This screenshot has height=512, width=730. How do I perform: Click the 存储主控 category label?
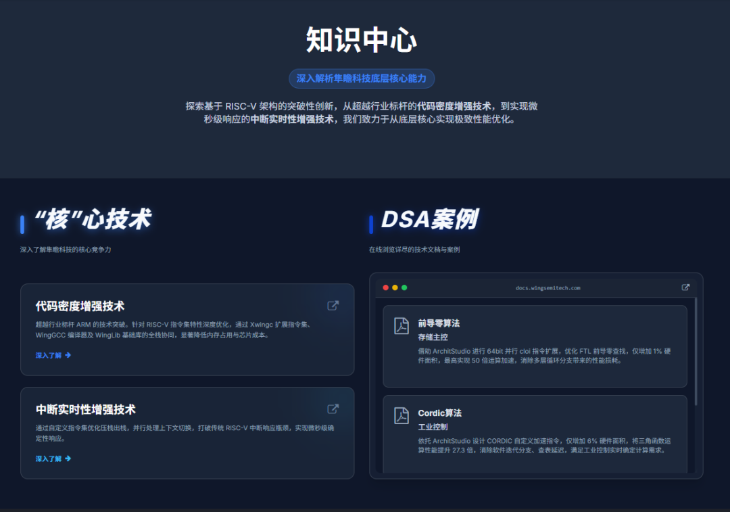point(433,338)
